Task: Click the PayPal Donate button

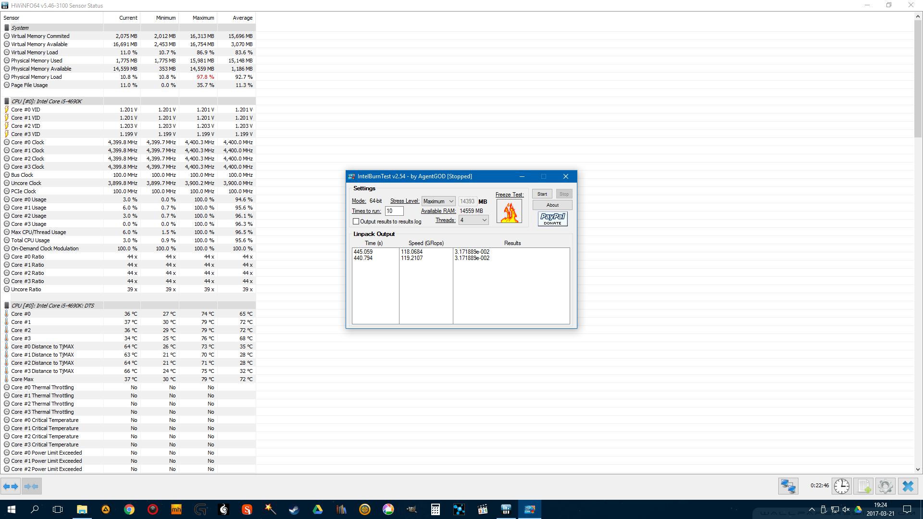Action: tap(552, 219)
